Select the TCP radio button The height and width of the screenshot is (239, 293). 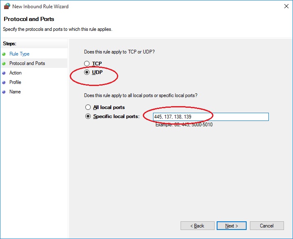[x=87, y=64]
